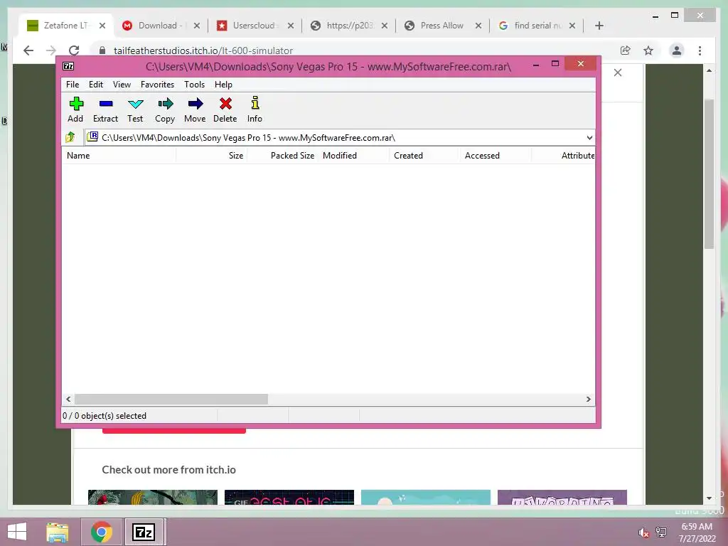This screenshot has width=728, height=546.
Task: Go back in Chrome
Action: 28,50
